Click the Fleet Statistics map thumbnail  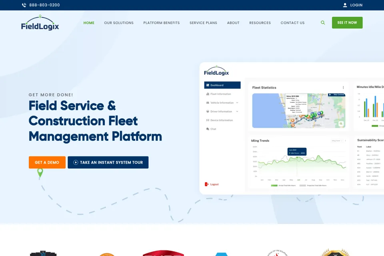tap(299, 110)
